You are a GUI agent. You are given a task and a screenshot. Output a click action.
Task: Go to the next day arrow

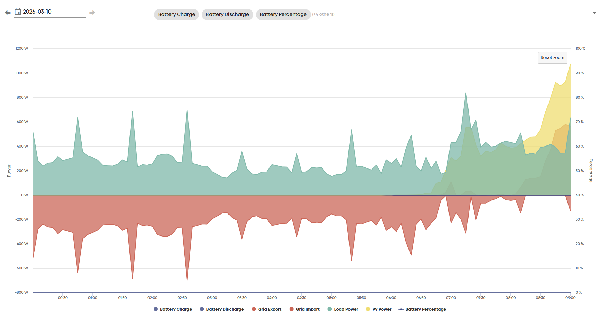(92, 13)
